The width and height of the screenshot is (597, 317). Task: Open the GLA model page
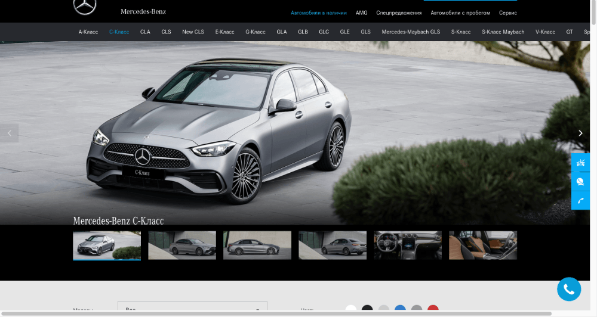282,32
